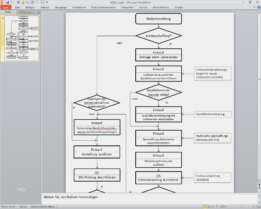The height and width of the screenshot is (209, 261).
Task: Click the zoom in plus button
Action: [253, 207]
